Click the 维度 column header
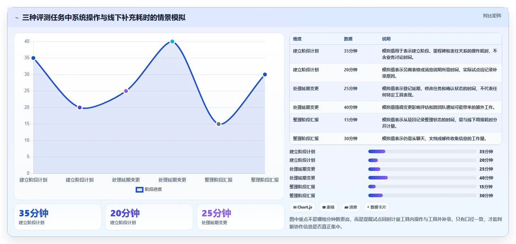 [x=297, y=39]
